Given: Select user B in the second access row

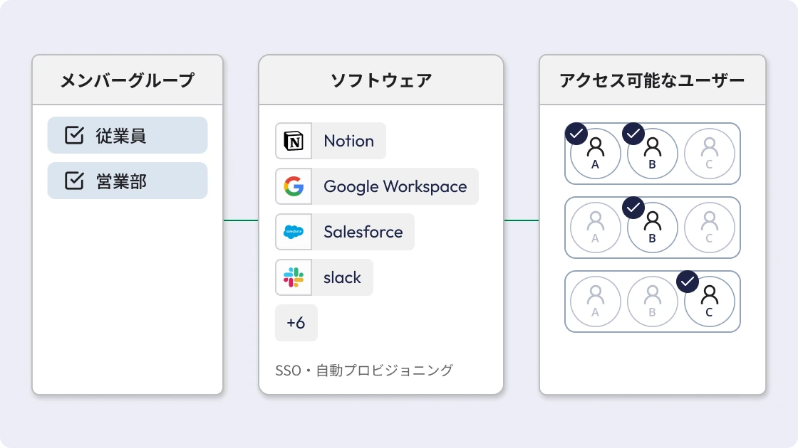Looking at the screenshot, I should point(653,228).
